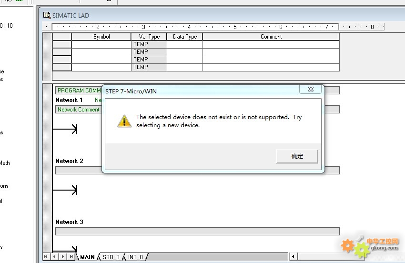Click the PROGRAM COMMENTS field
The height and width of the screenshot is (263, 405).
pos(79,91)
